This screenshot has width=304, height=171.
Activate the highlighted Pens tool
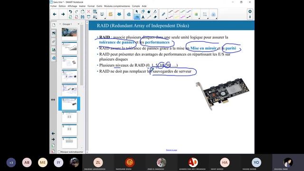[137, 17]
